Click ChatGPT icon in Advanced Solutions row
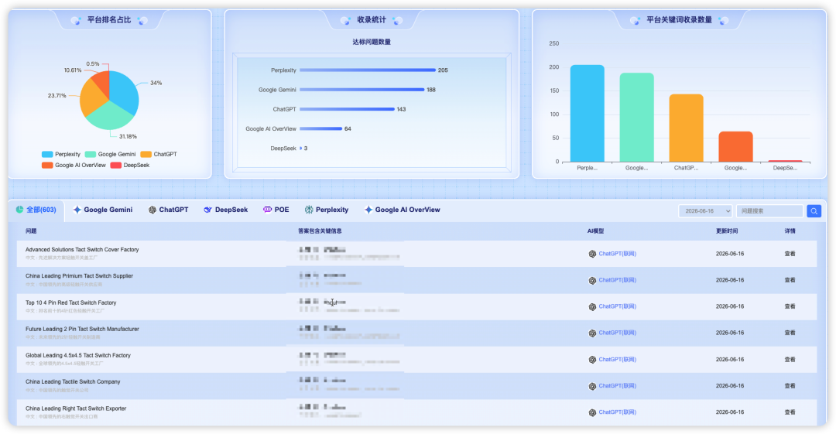 click(x=592, y=254)
